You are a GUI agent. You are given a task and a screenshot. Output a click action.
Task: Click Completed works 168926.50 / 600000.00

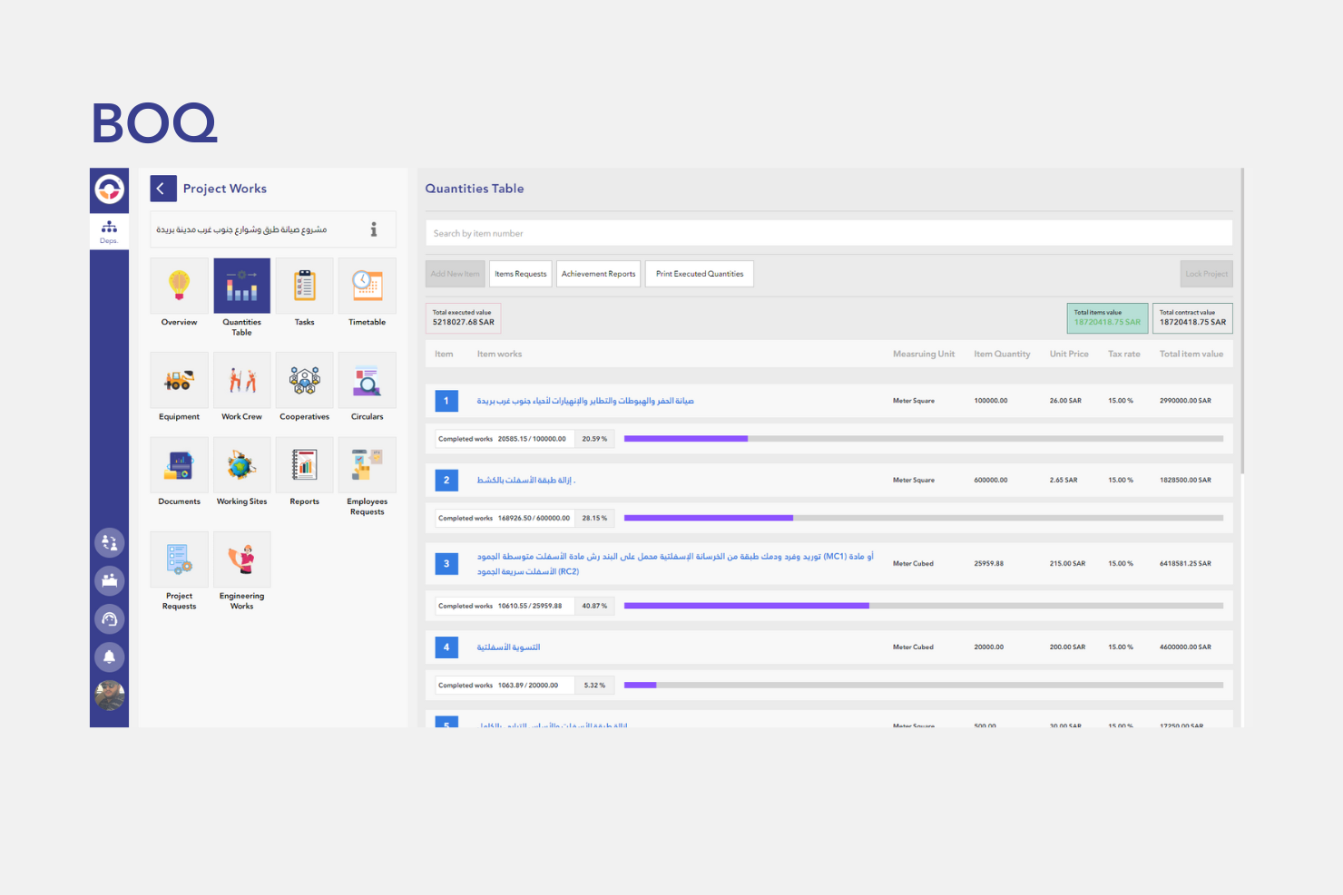(505, 519)
